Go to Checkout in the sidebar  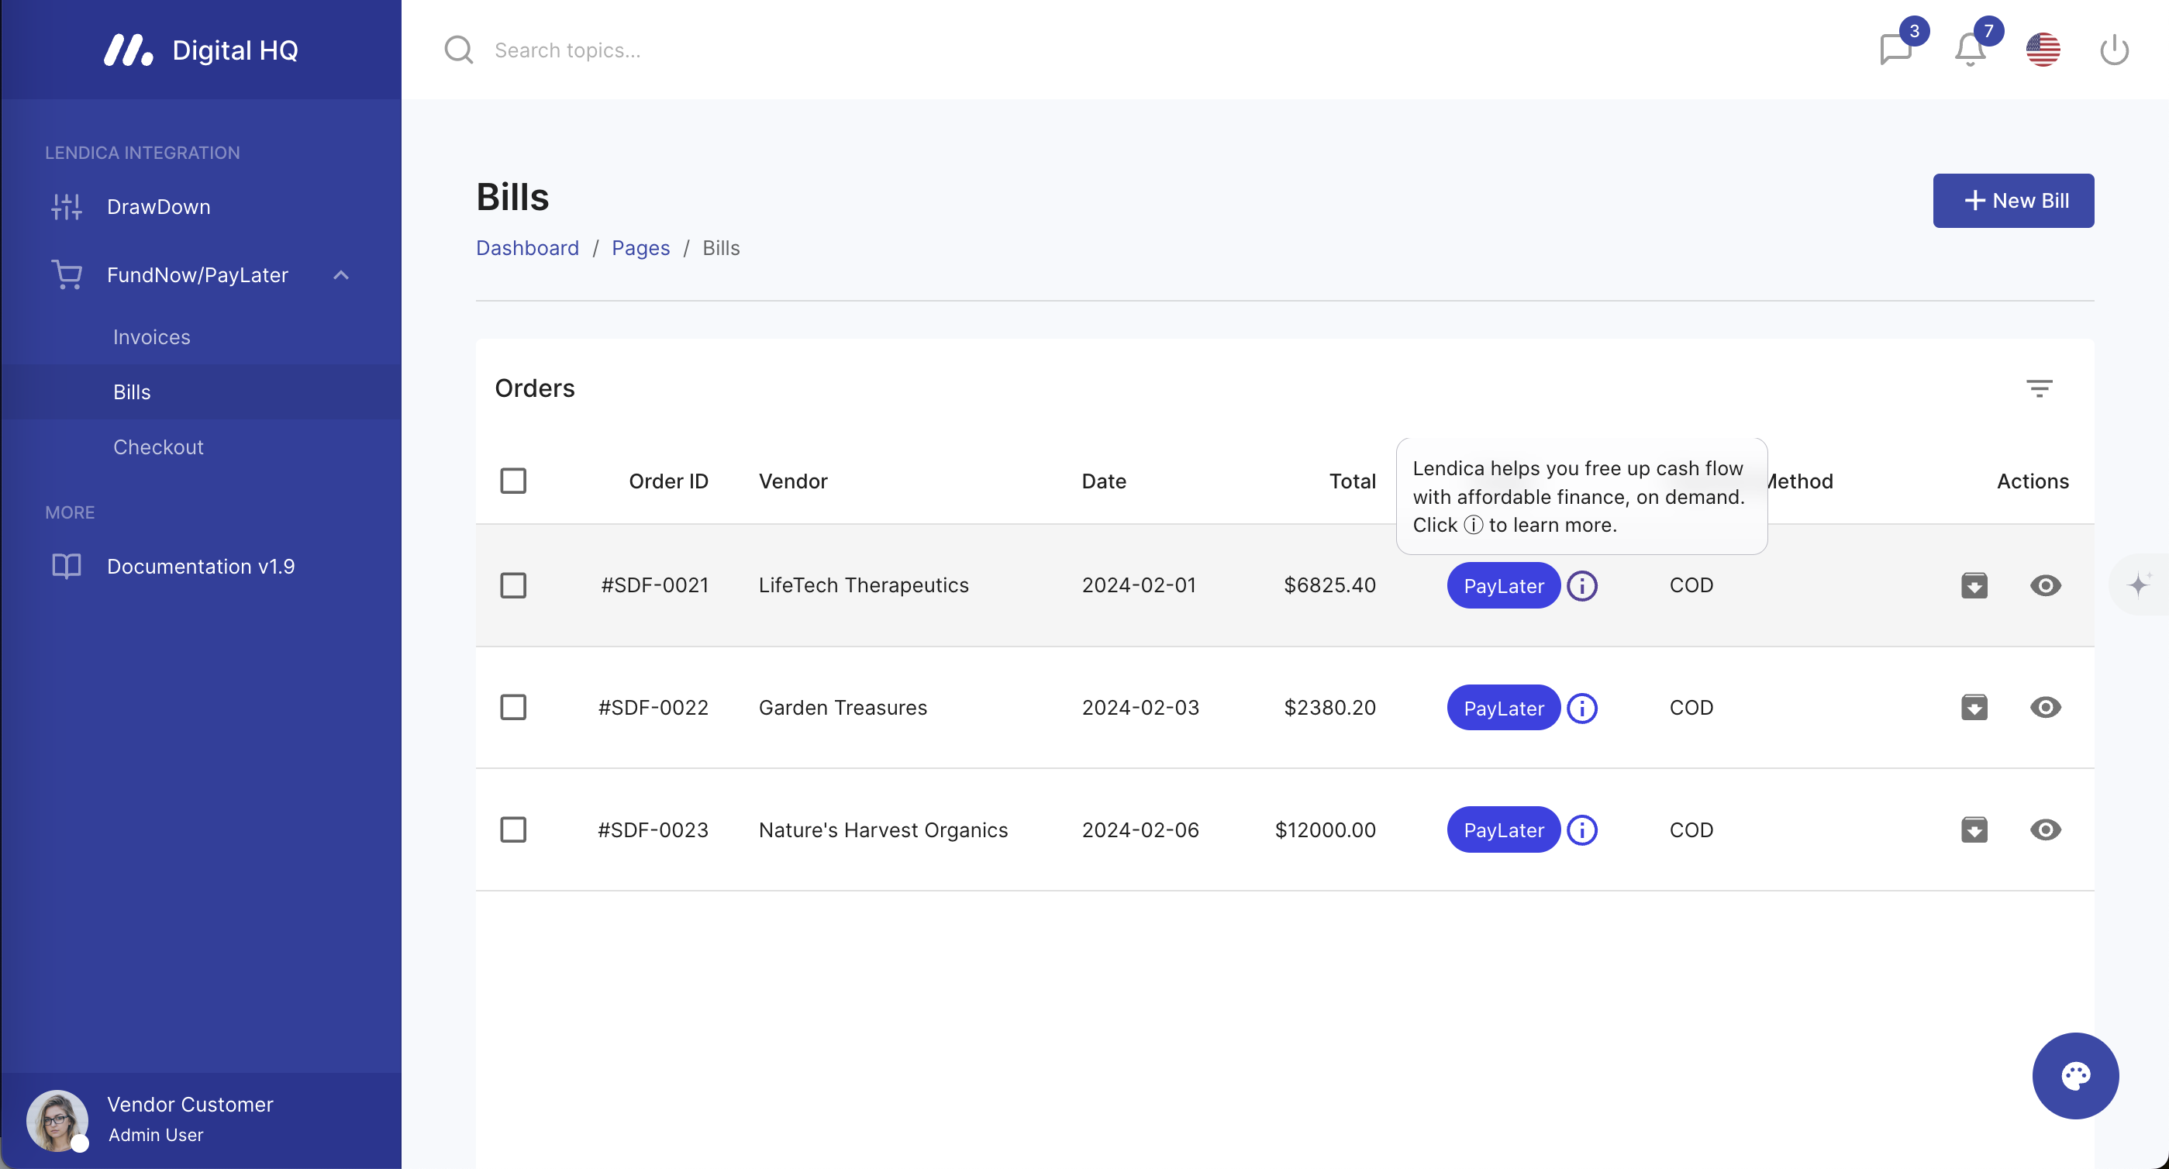158,447
